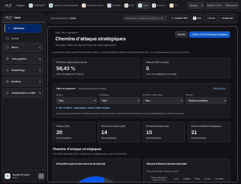Open the COMPLIGENT module
Image resolution: width=241 pixels, height=184 pixels.
pos(37,5)
